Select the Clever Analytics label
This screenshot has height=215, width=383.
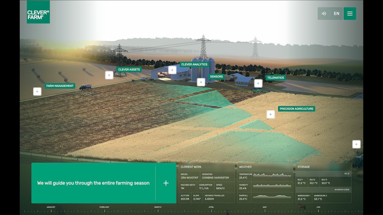(194, 64)
